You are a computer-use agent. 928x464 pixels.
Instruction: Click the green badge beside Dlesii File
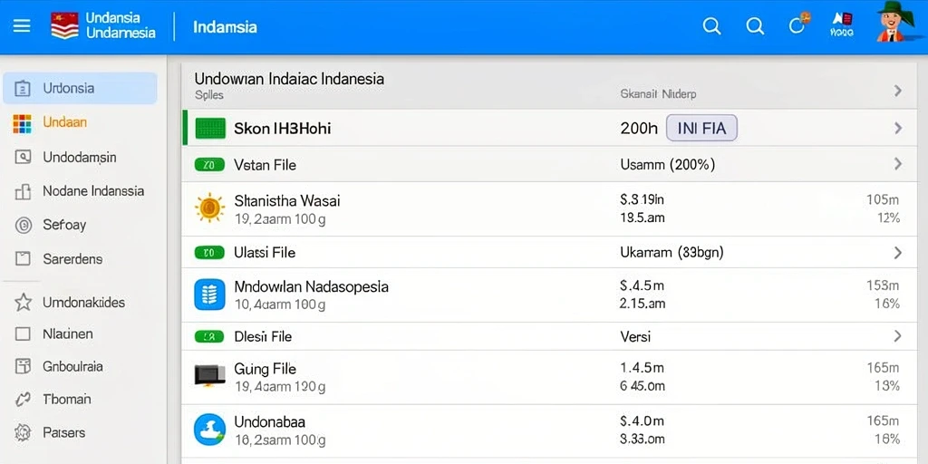(x=209, y=337)
